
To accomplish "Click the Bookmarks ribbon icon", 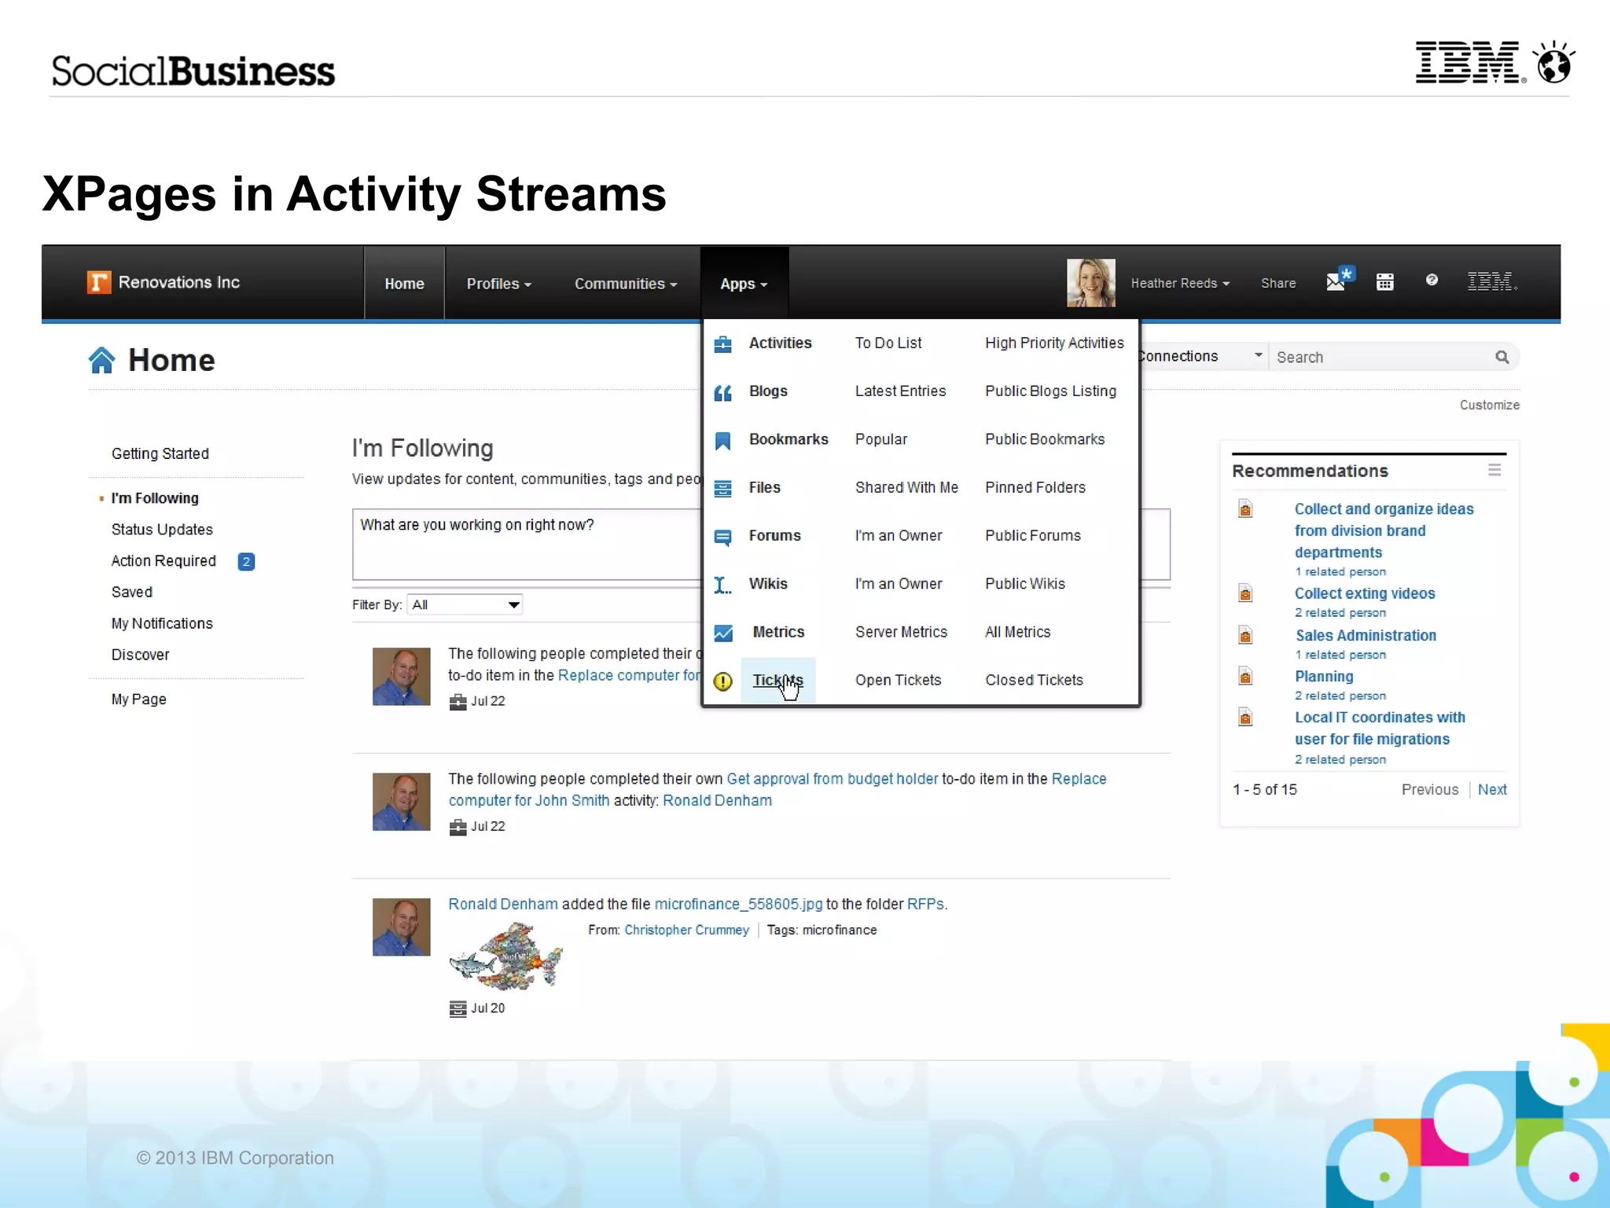I will (722, 441).
